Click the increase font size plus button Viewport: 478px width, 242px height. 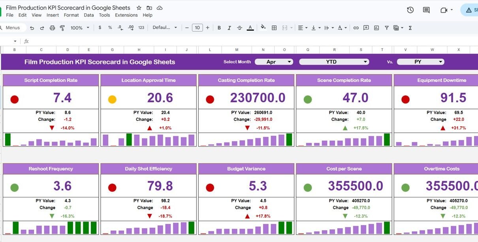(207, 28)
